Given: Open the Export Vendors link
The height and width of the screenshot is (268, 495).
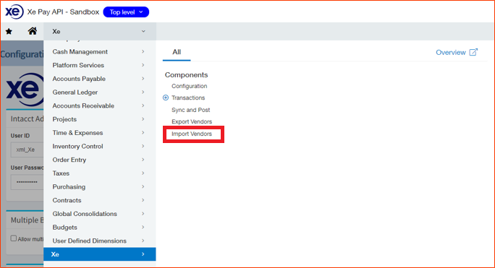Looking at the screenshot, I should 192,121.
